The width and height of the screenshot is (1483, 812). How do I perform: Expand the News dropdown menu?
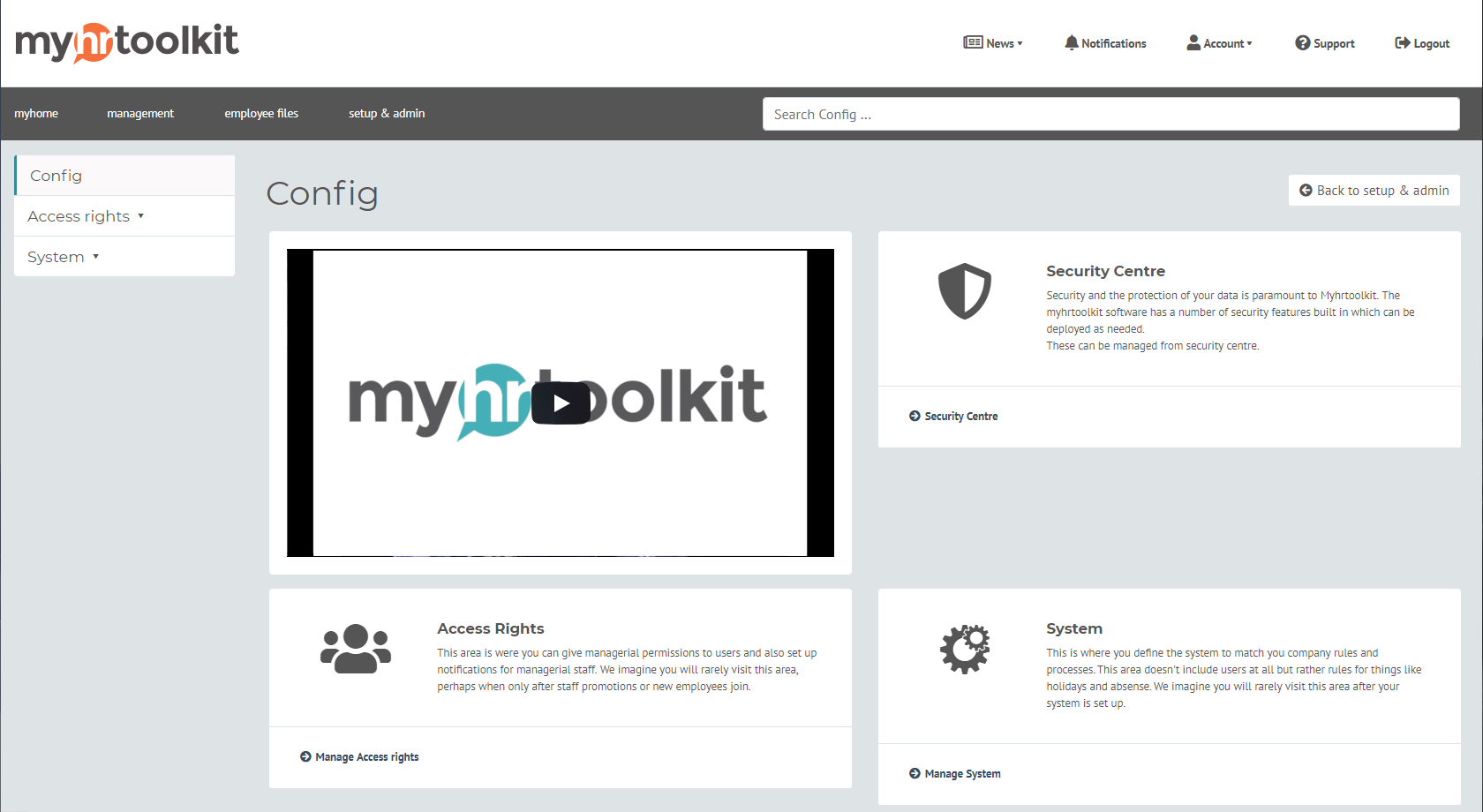click(993, 43)
